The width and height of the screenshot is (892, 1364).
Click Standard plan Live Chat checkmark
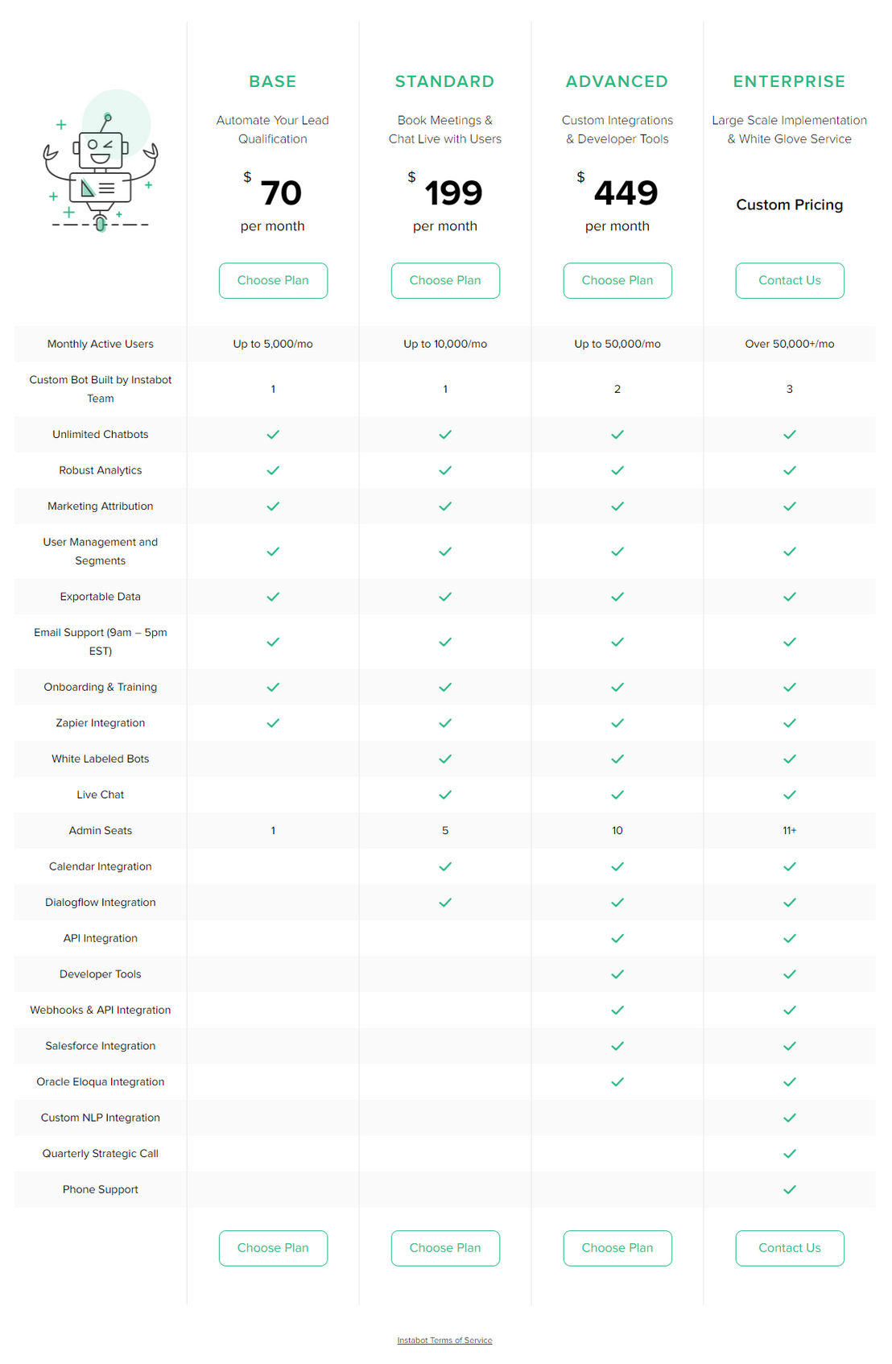click(445, 795)
